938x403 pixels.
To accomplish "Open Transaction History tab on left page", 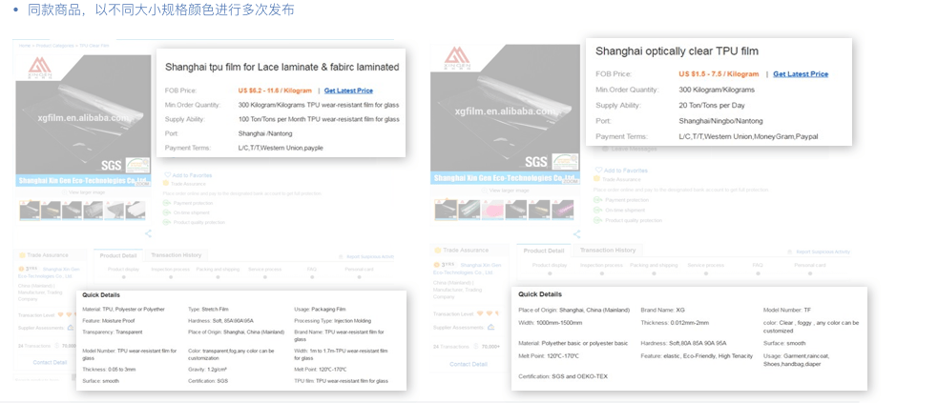I will (176, 255).
